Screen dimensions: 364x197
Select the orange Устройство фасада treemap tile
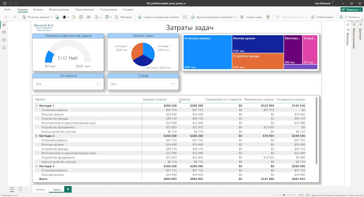[258, 61]
